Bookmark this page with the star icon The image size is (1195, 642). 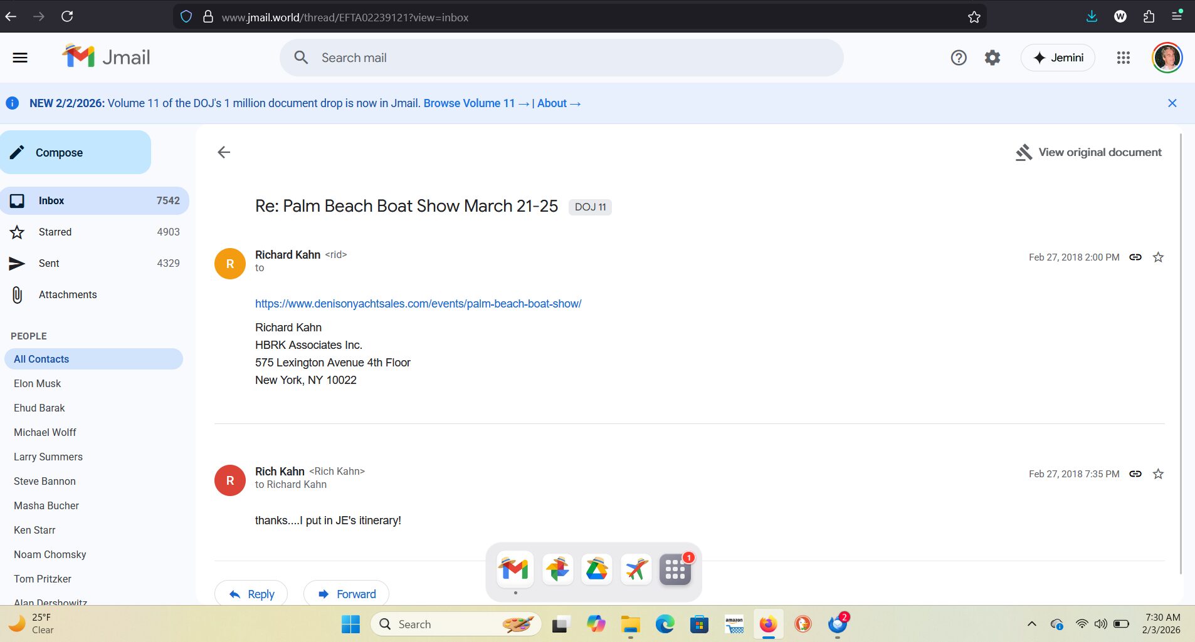pos(974,17)
